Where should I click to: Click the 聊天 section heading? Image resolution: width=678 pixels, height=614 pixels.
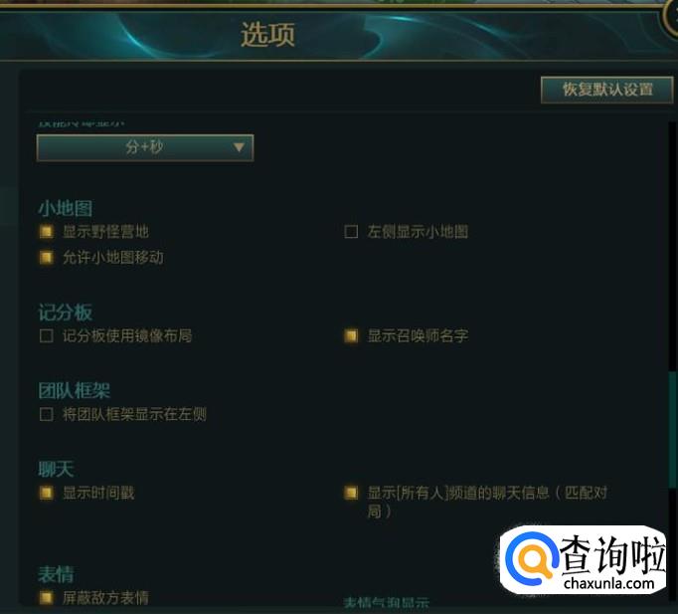coord(57,469)
